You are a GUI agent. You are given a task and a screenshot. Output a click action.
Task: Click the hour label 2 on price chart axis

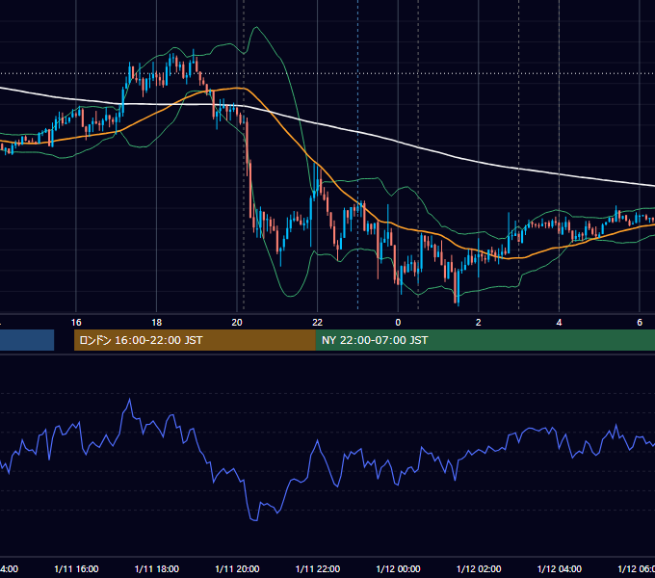[x=479, y=323]
